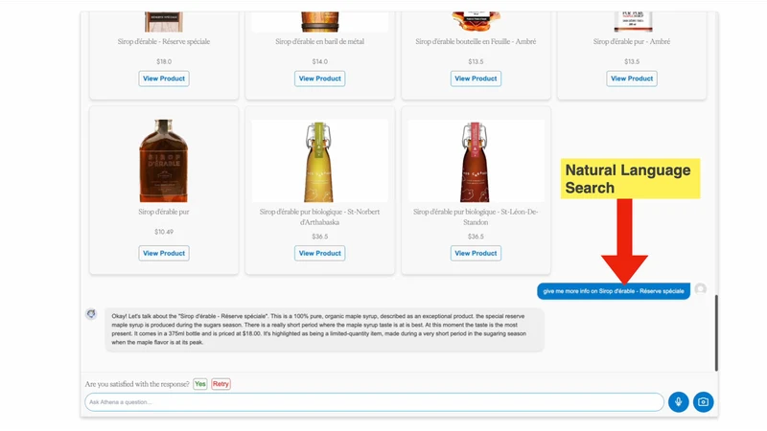This screenshot has height=431, width=767.
Task: Click the $14.0 price
Action: coord(320,61)
